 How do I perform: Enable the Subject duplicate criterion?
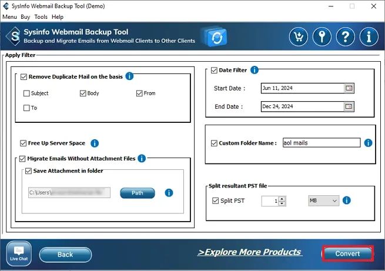(x=26, y=93)
